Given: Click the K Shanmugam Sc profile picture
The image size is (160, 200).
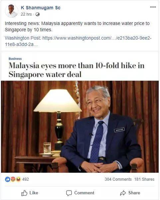Looking at the screenshot, I should 11,11.
